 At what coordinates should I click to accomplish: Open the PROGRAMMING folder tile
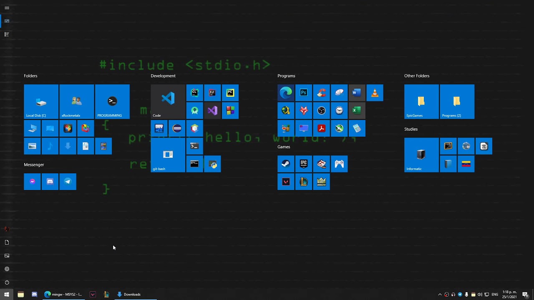point(112,102)
